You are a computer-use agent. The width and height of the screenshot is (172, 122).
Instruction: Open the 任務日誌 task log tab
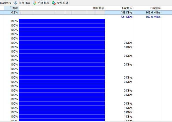click(22, 3)
